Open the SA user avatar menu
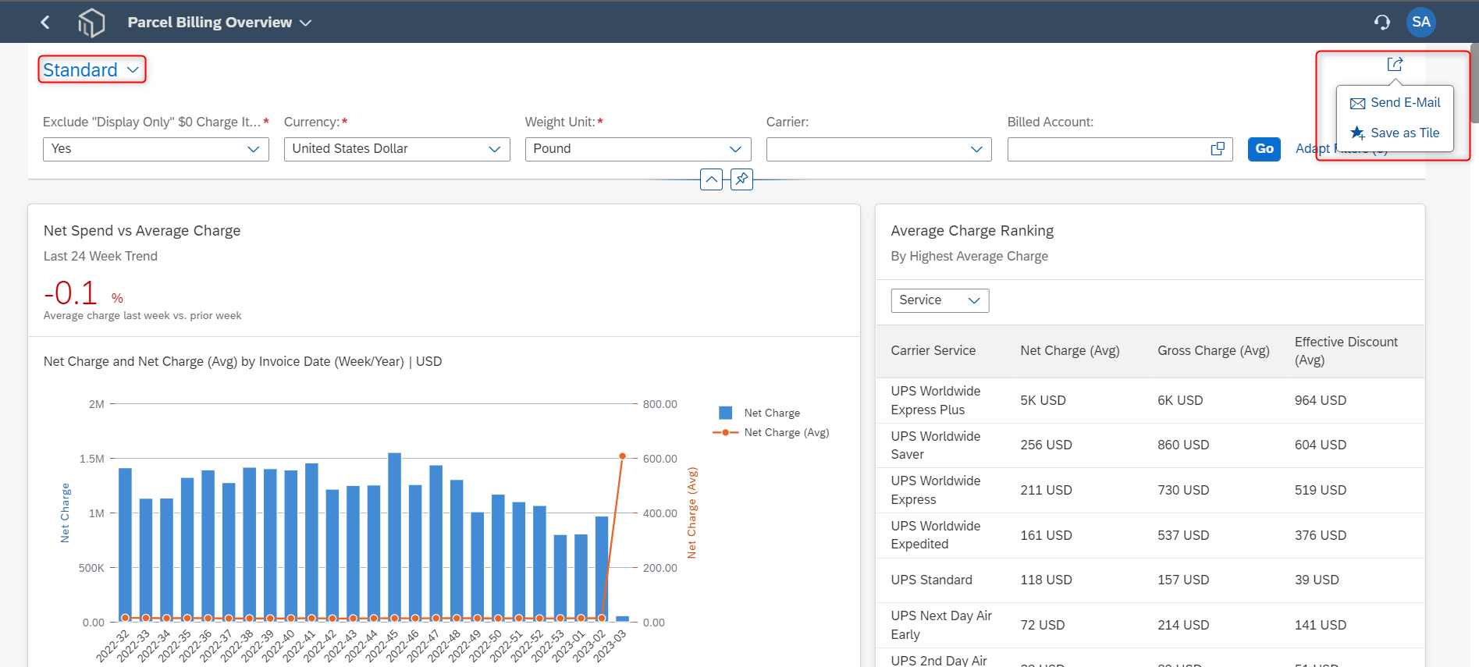Screen dimensions: 1479x667 tap(1420, 22)
